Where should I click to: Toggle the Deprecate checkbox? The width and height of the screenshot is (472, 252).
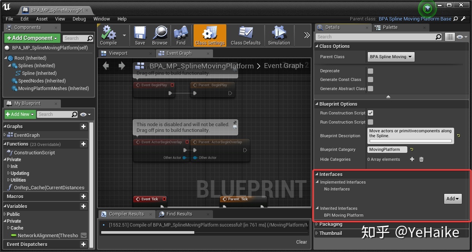click(x=370, y=71)
